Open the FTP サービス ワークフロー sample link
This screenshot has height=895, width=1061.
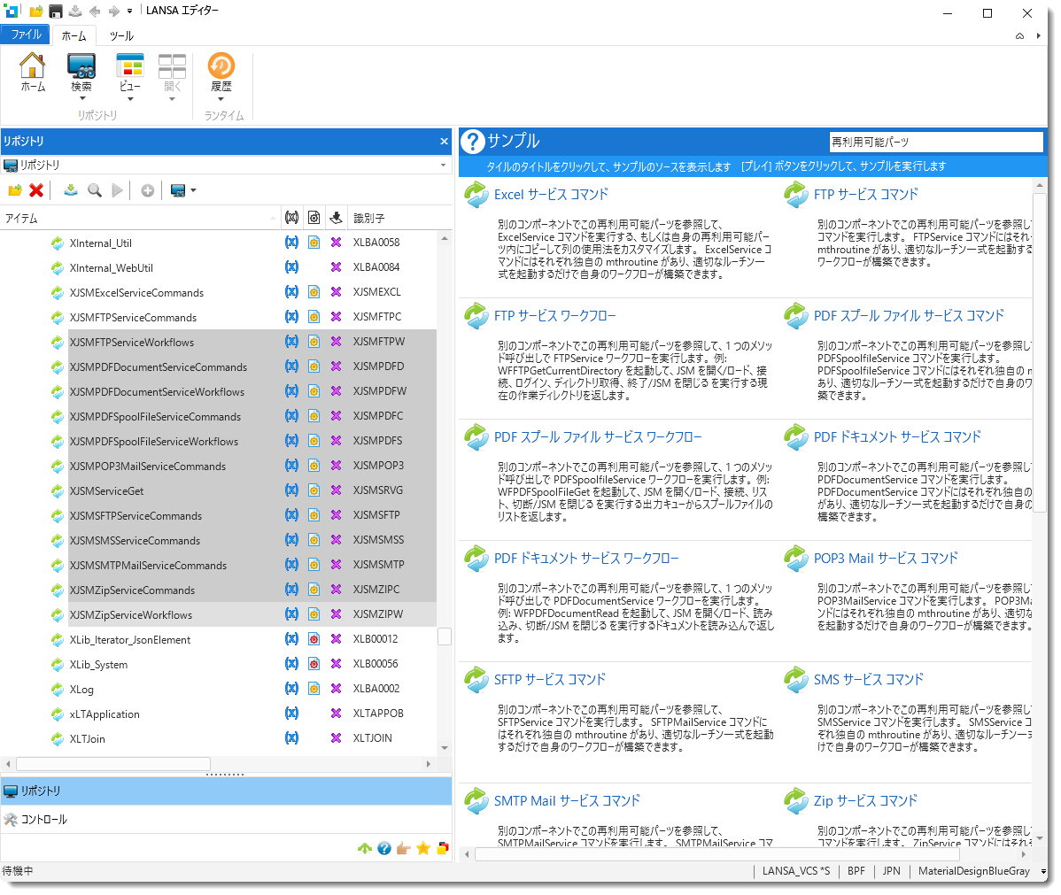point(555,316)
